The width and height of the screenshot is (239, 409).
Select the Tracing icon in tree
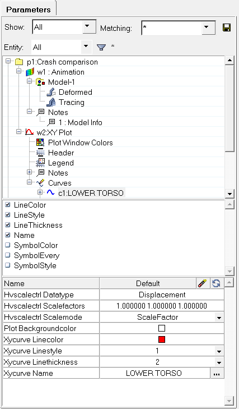pos(51,102)
